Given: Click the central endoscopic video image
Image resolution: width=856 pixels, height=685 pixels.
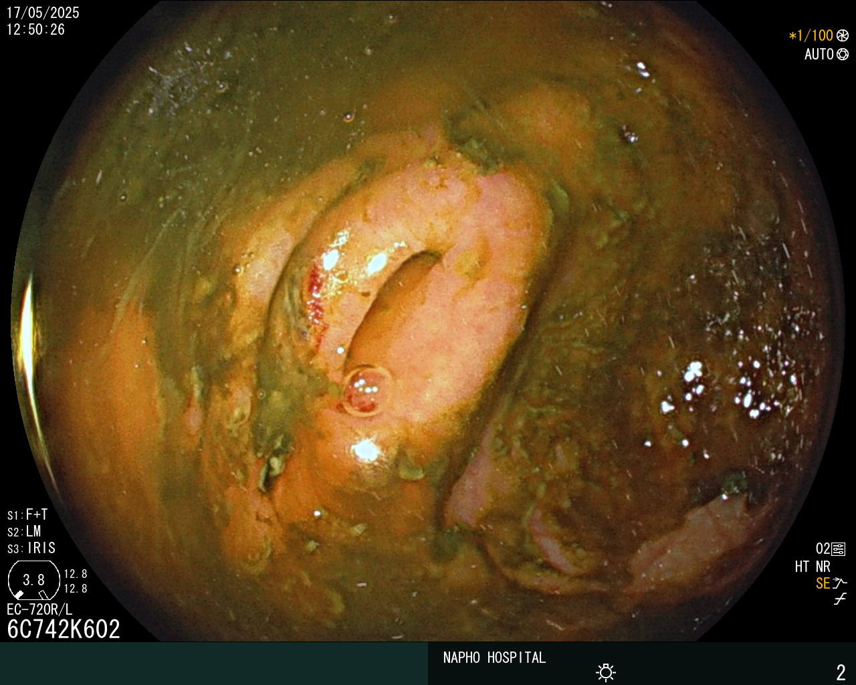Looking at the screenshot, I should pyautogui.click(x=428, y=321).
